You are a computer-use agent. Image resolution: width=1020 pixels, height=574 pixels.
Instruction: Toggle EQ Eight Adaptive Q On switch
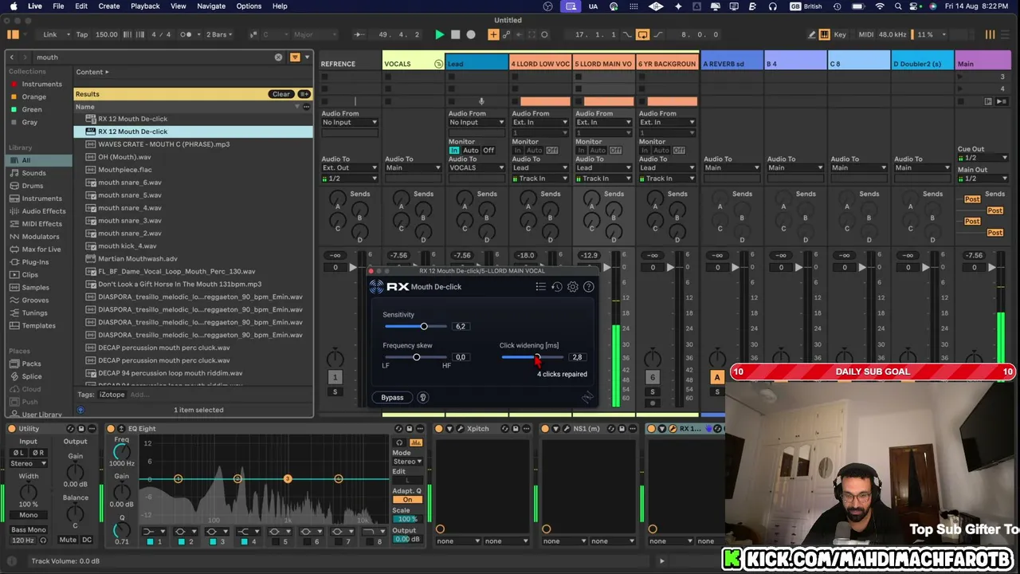click(407, 500)
